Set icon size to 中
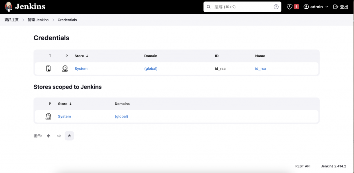 click(59, 136)
